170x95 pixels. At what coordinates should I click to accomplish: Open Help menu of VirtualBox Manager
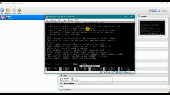point(14,6)
